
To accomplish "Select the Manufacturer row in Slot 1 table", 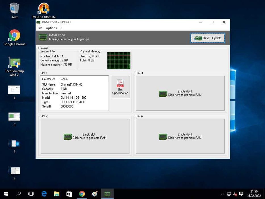I will (74, 93).
